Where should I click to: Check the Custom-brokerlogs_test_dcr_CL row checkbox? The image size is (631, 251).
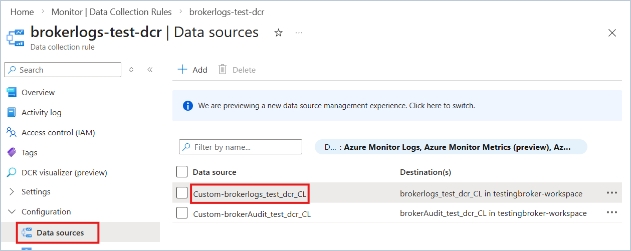[x=182, y=192]
